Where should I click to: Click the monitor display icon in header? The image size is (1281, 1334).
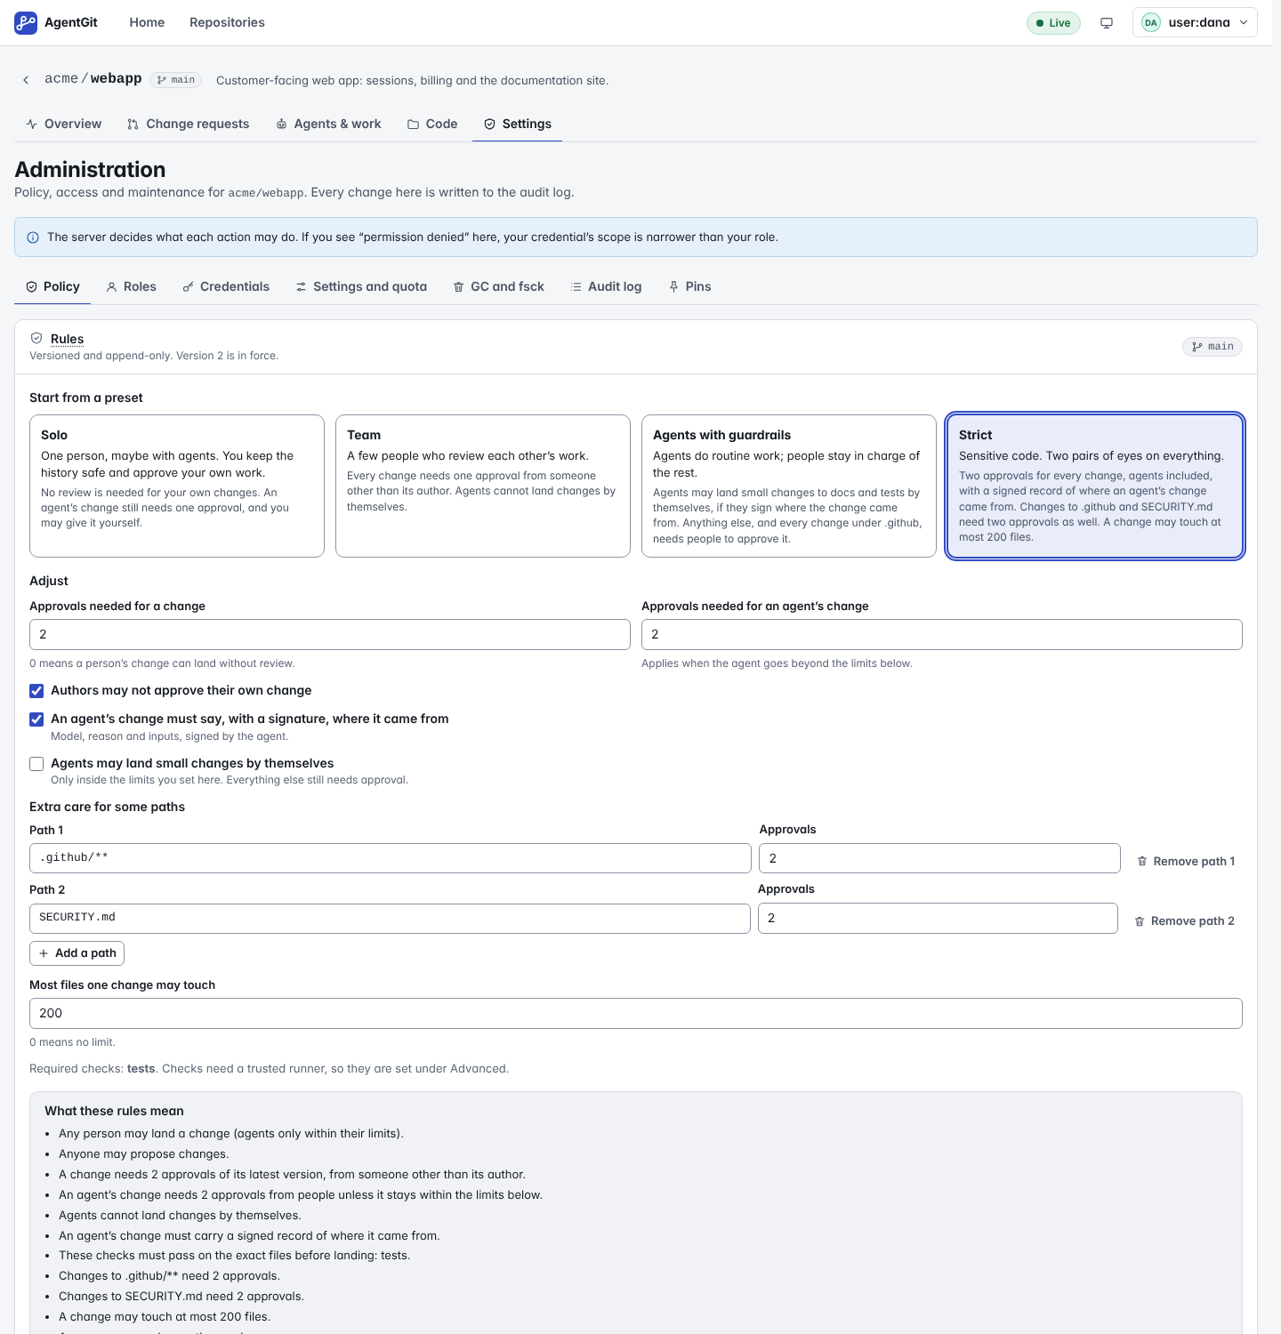tap(1107, 23)
